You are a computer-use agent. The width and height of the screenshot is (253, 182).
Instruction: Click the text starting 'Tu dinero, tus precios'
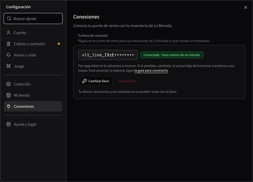pos(128,92)
